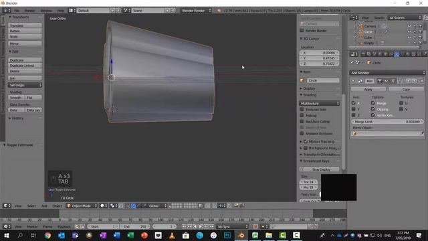Toggle Mirror modifier X axis checkbox
The image size is (428, 241).
coord(354,103)
